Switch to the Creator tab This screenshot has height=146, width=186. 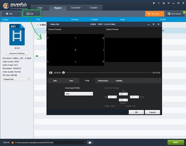(x=94, y=8)
